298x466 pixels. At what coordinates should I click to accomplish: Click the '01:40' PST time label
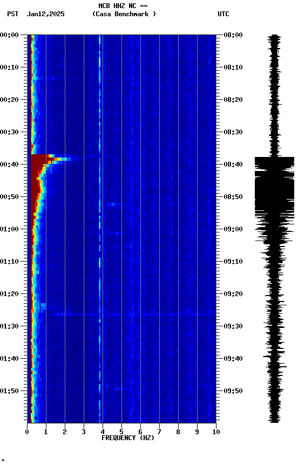click(9, 359)
